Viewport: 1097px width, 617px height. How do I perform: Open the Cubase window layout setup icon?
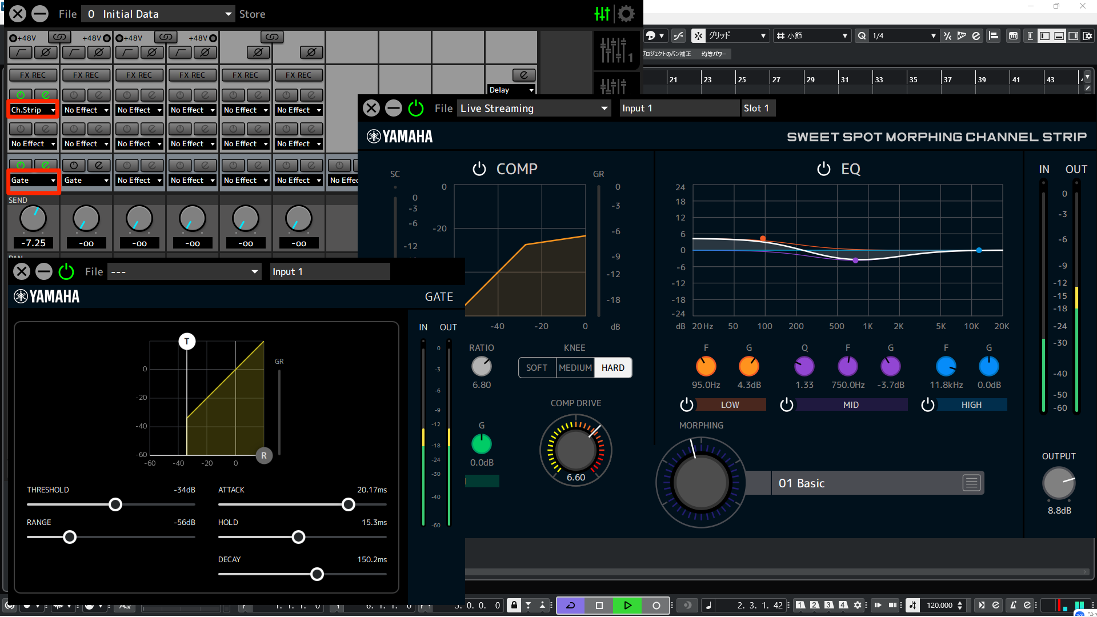click(1088, 36)
